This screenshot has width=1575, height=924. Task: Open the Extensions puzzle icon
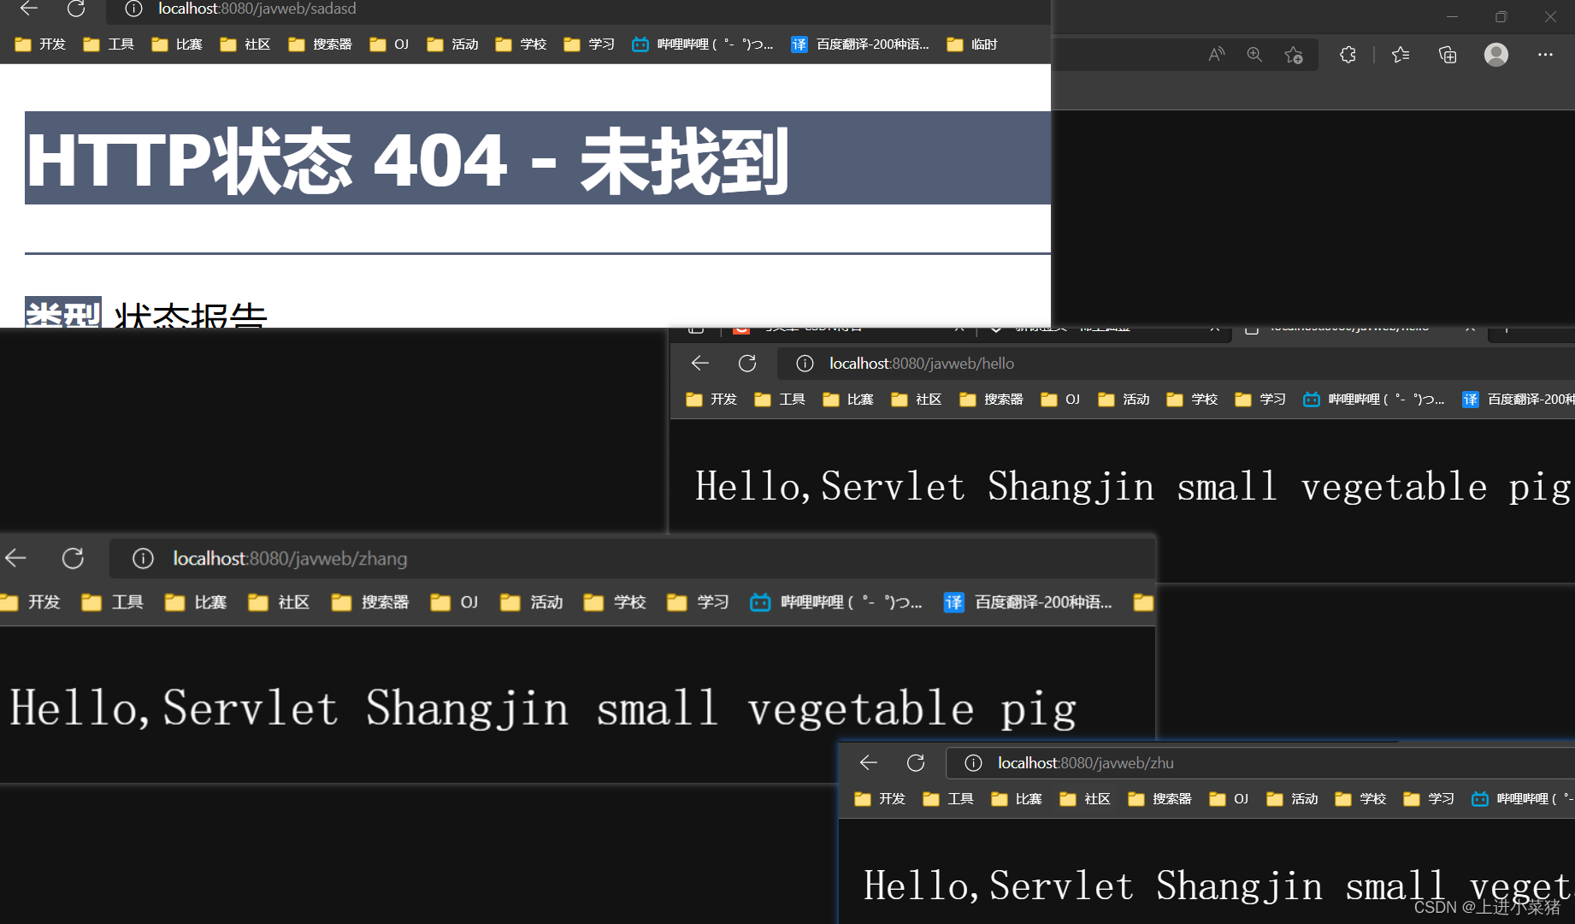click(x=1348, y=55)
